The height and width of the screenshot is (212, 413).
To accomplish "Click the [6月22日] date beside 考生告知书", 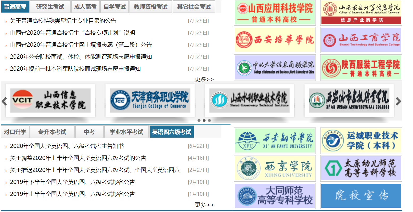I will point(199,146).
